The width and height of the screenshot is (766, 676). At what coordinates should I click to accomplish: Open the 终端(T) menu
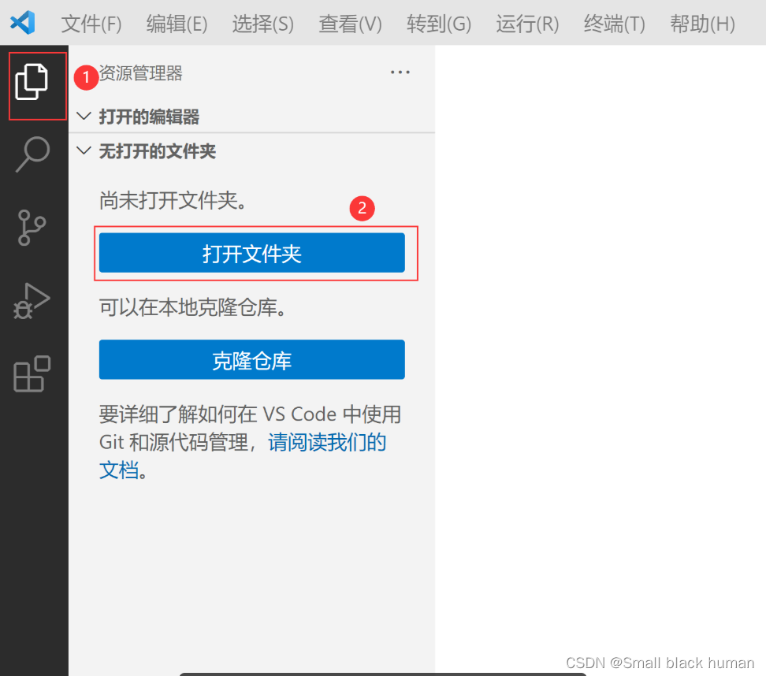click(614, 24)
